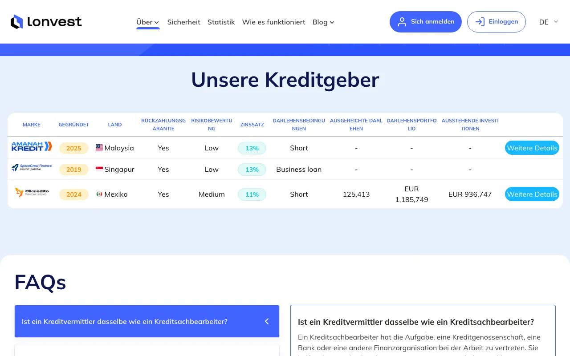Click the login arrow icon in Einloggen
This screenshot has width=570, height=356.
point(480,22)
